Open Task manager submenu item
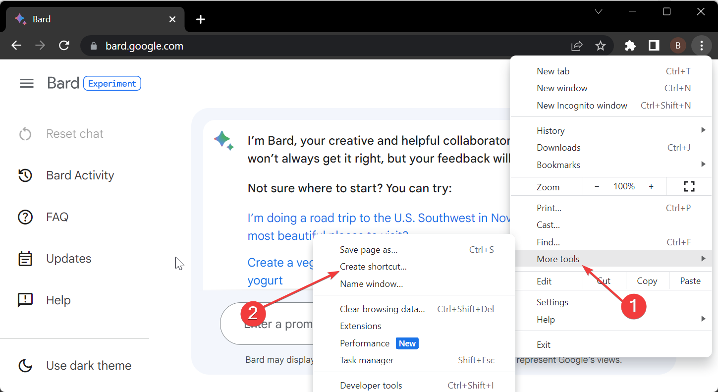Image resolution: width=718 pixels, height=392 pixels. click(x=415, y=360)
